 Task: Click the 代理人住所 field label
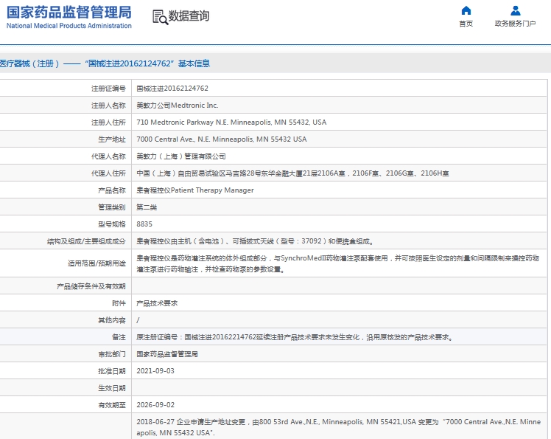[108, 173]
